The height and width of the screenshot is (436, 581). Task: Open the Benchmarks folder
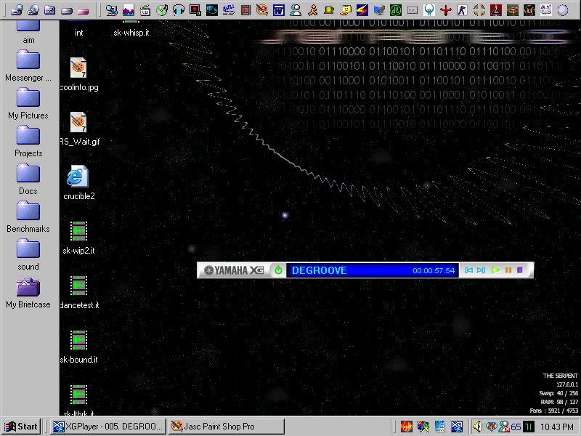28,211
